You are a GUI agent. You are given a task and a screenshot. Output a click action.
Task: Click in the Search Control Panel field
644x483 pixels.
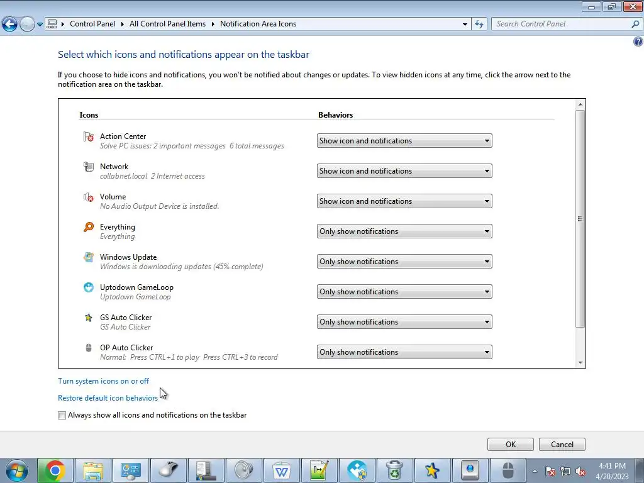point(562,25)
